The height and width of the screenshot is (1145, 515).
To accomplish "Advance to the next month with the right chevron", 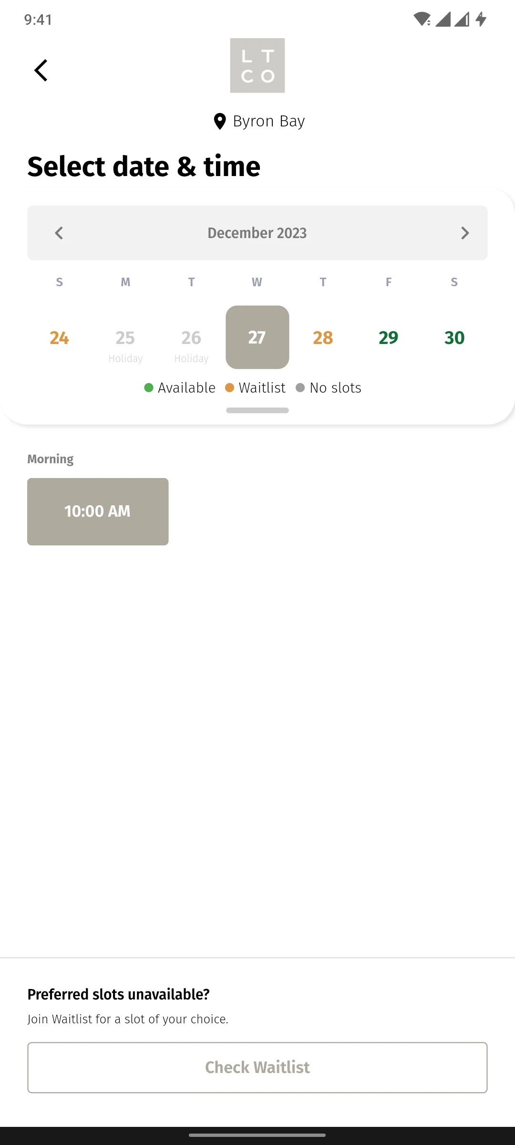I will tap(465, 233).
